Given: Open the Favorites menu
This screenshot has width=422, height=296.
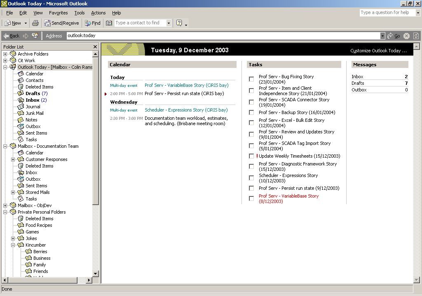Looking at the screenshot, I should 59,13.
